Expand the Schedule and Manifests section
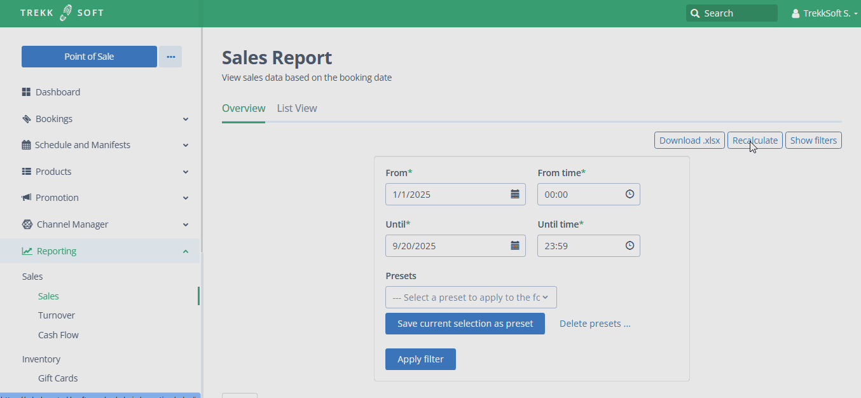The height and width of the screenshot is (398, 861). [186, 145]
